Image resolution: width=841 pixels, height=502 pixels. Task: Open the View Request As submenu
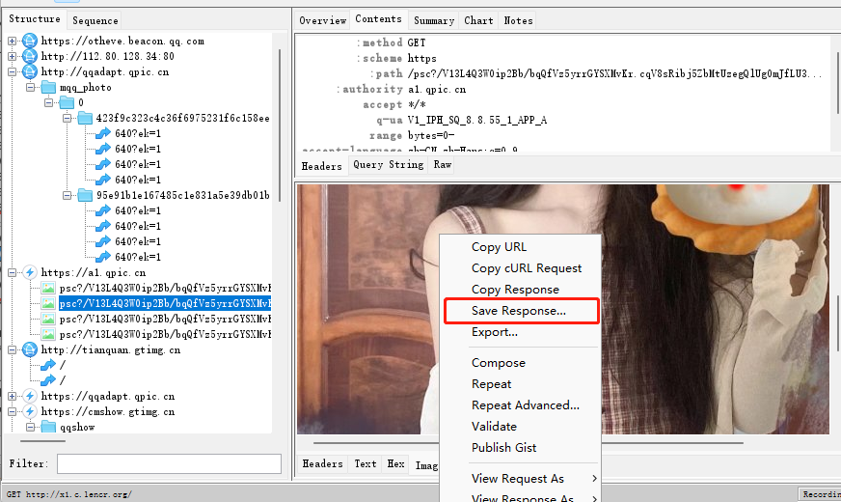[x=520, y=479]
